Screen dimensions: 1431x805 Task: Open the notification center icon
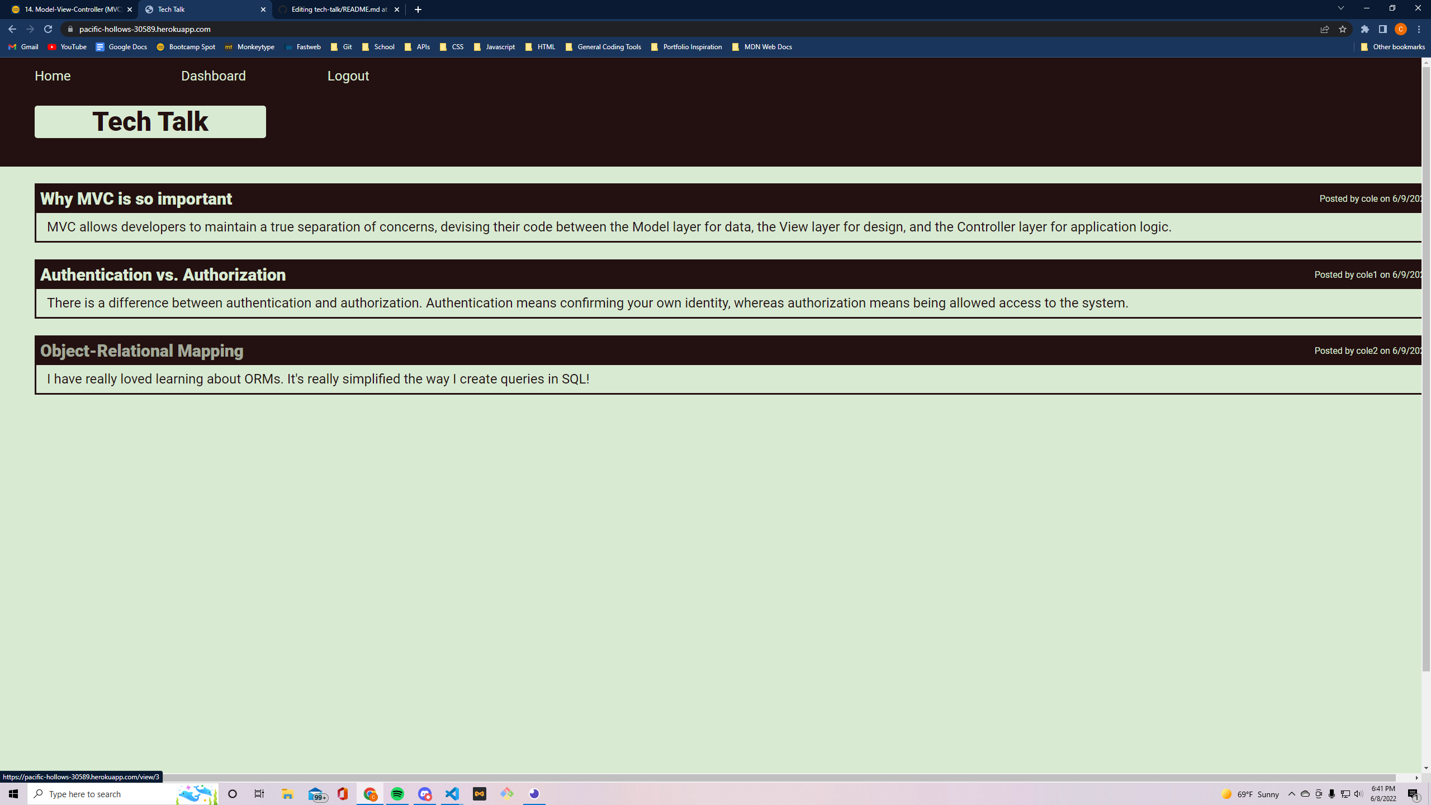point(1414,794)
